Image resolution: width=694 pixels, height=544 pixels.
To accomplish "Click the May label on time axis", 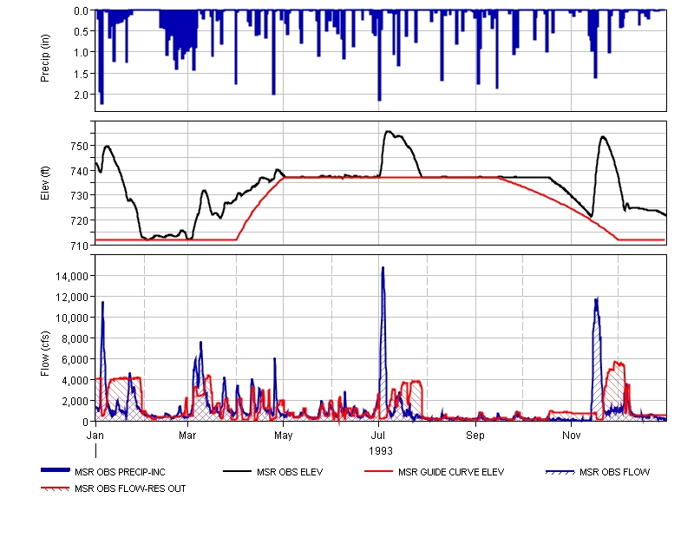I will 284,436.
